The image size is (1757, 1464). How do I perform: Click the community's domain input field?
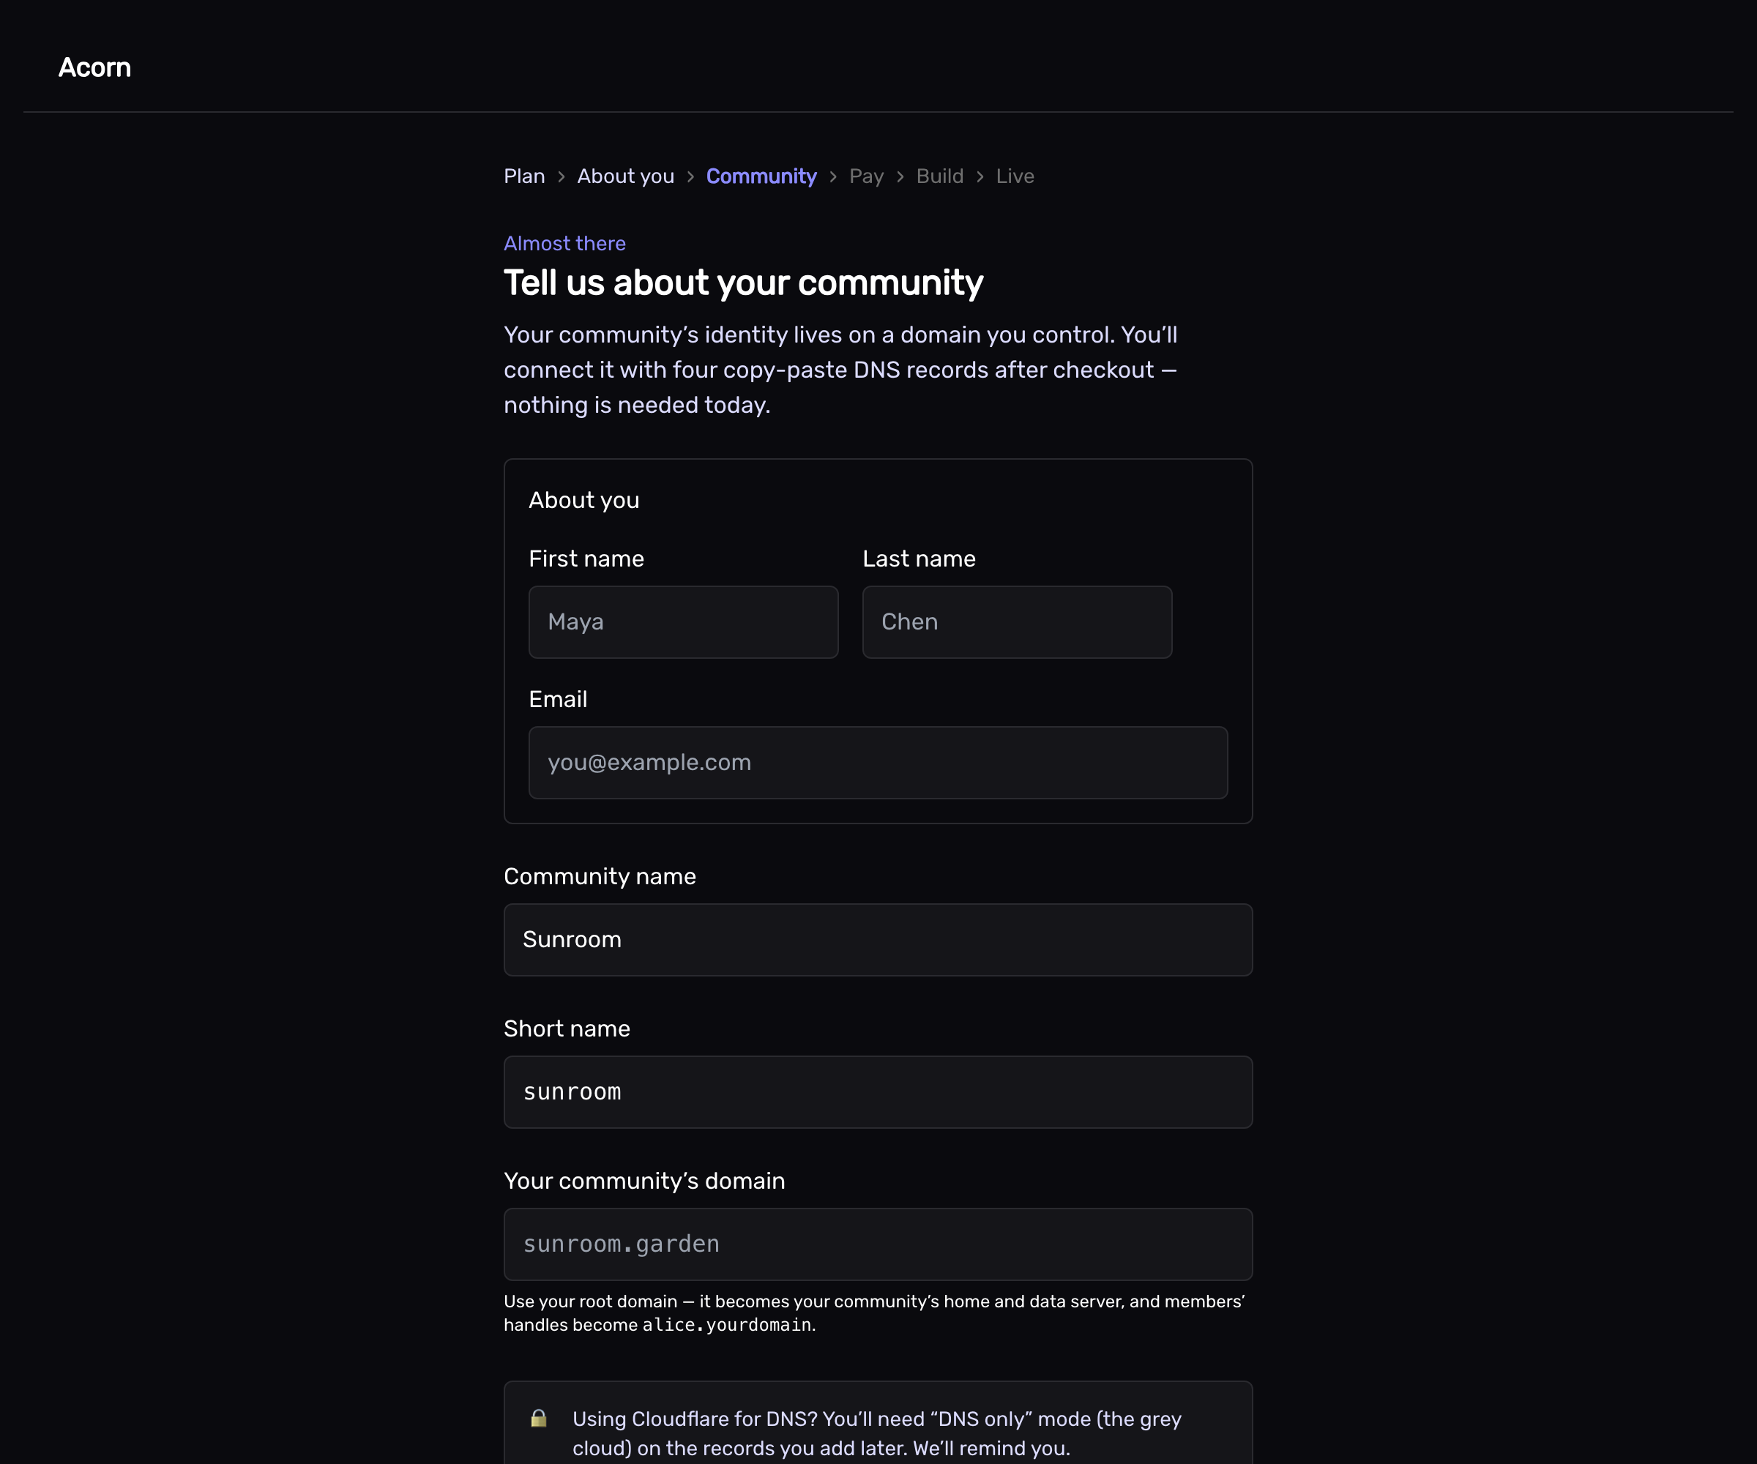pyautogui.click(x=878, y=1244)
